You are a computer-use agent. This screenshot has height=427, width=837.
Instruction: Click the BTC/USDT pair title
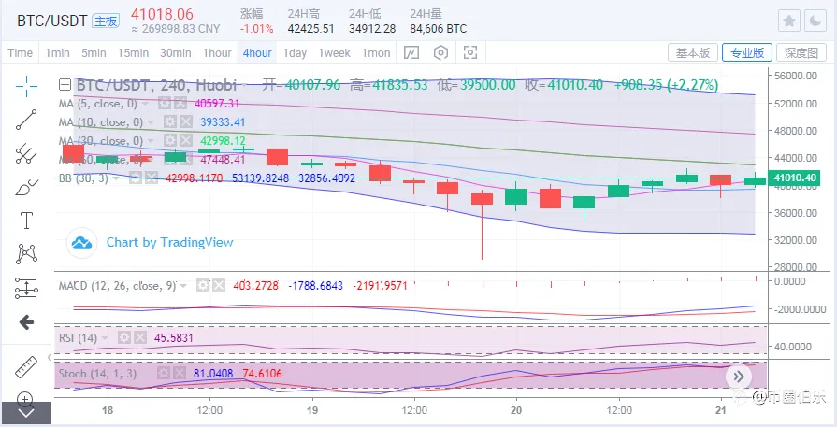pos(51,21)
